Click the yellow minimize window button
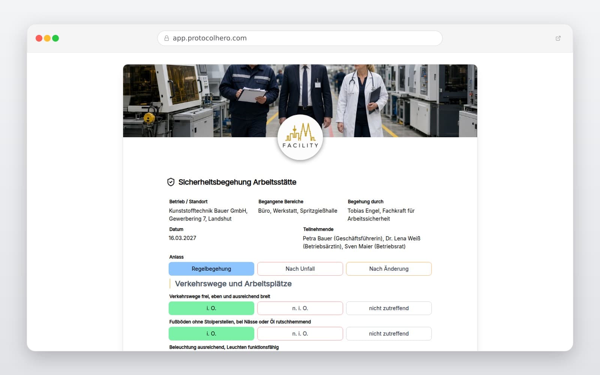Viewport: 600px width, 375px height. [x=47, y=38]
